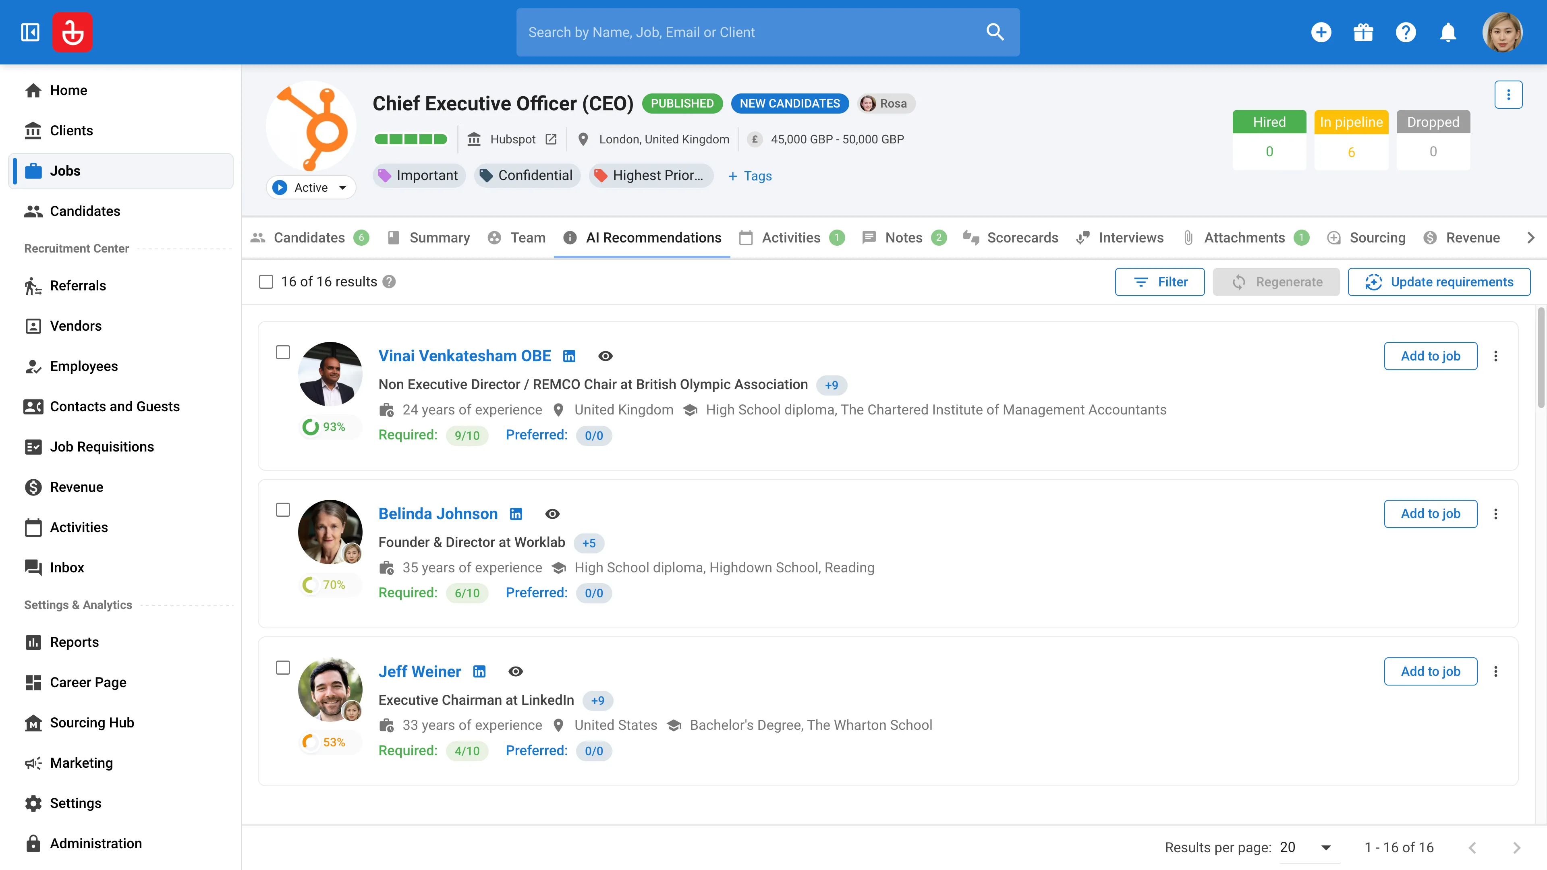The image size is (1547, 870).
Task: Open help question mark icon
Action: tap(1405, 32)
